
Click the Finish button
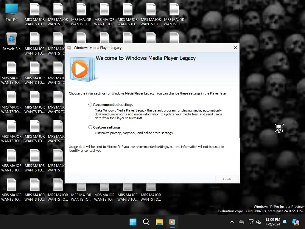[227, 179]
